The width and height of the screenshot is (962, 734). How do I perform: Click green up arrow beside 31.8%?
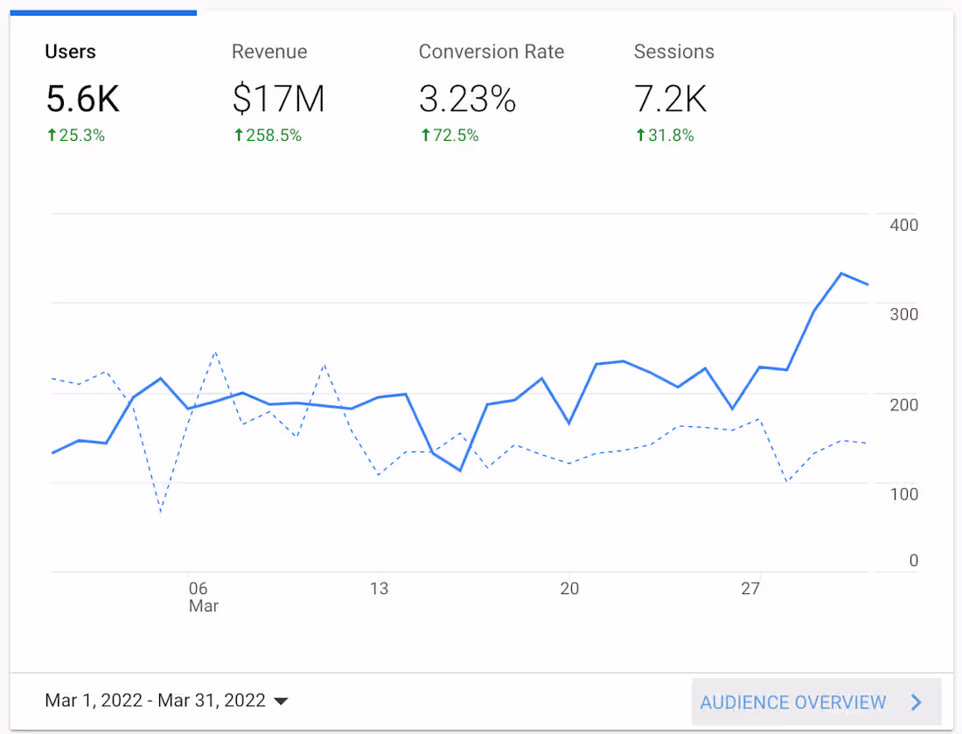[640, 135]
